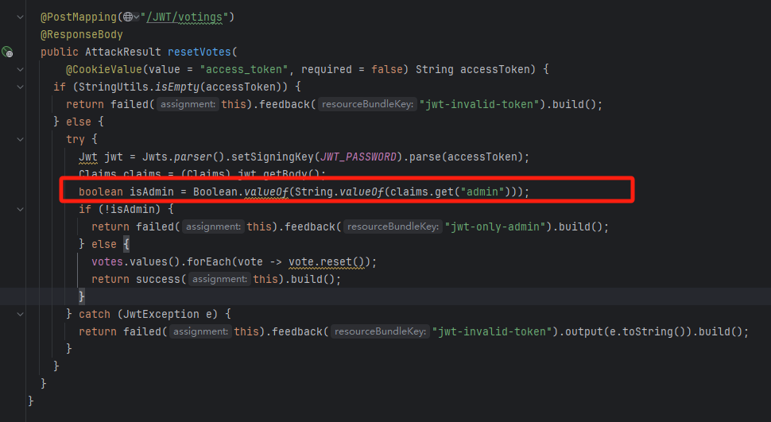Click the @PostMapping annotation name
This screenshot has height=422, width=771.
(79, 17)
